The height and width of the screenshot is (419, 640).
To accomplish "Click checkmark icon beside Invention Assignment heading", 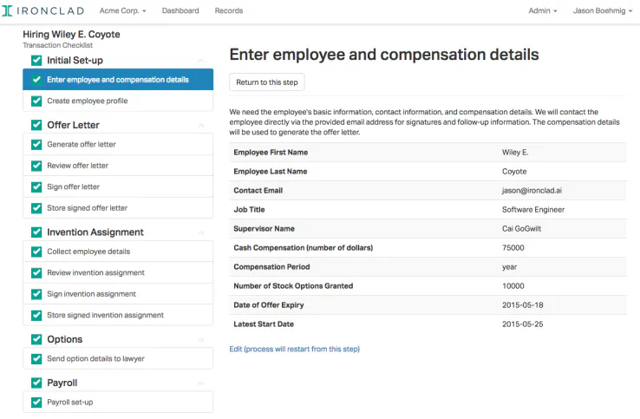I will point(36,232).
